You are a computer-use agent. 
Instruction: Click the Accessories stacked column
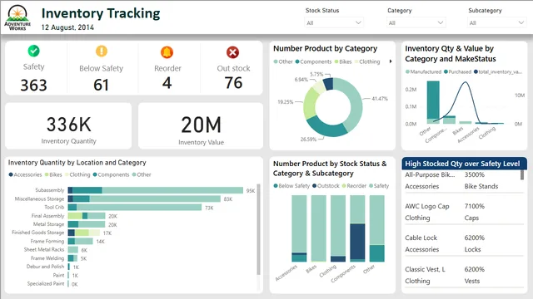click(x=299, y=228)
